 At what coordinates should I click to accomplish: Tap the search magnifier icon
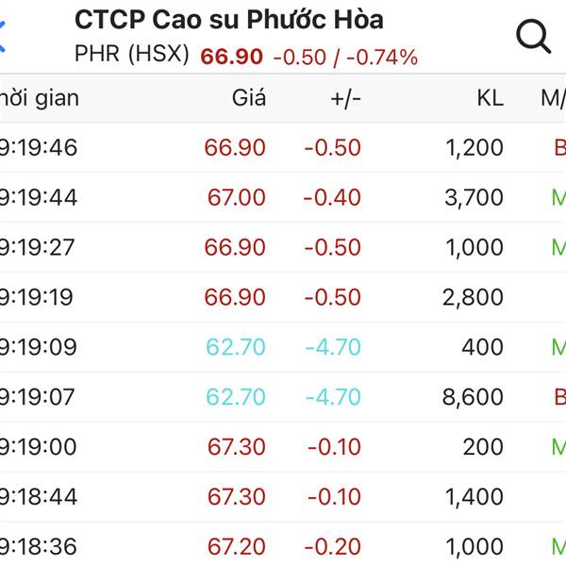[533, 37]
